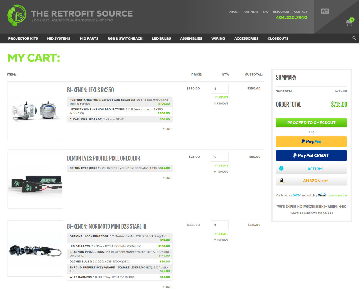Viewport: 359px width, 296px height.
Task: Click the $330.00 Lexus RX350 subtotal
Action: tap(254, 89)
